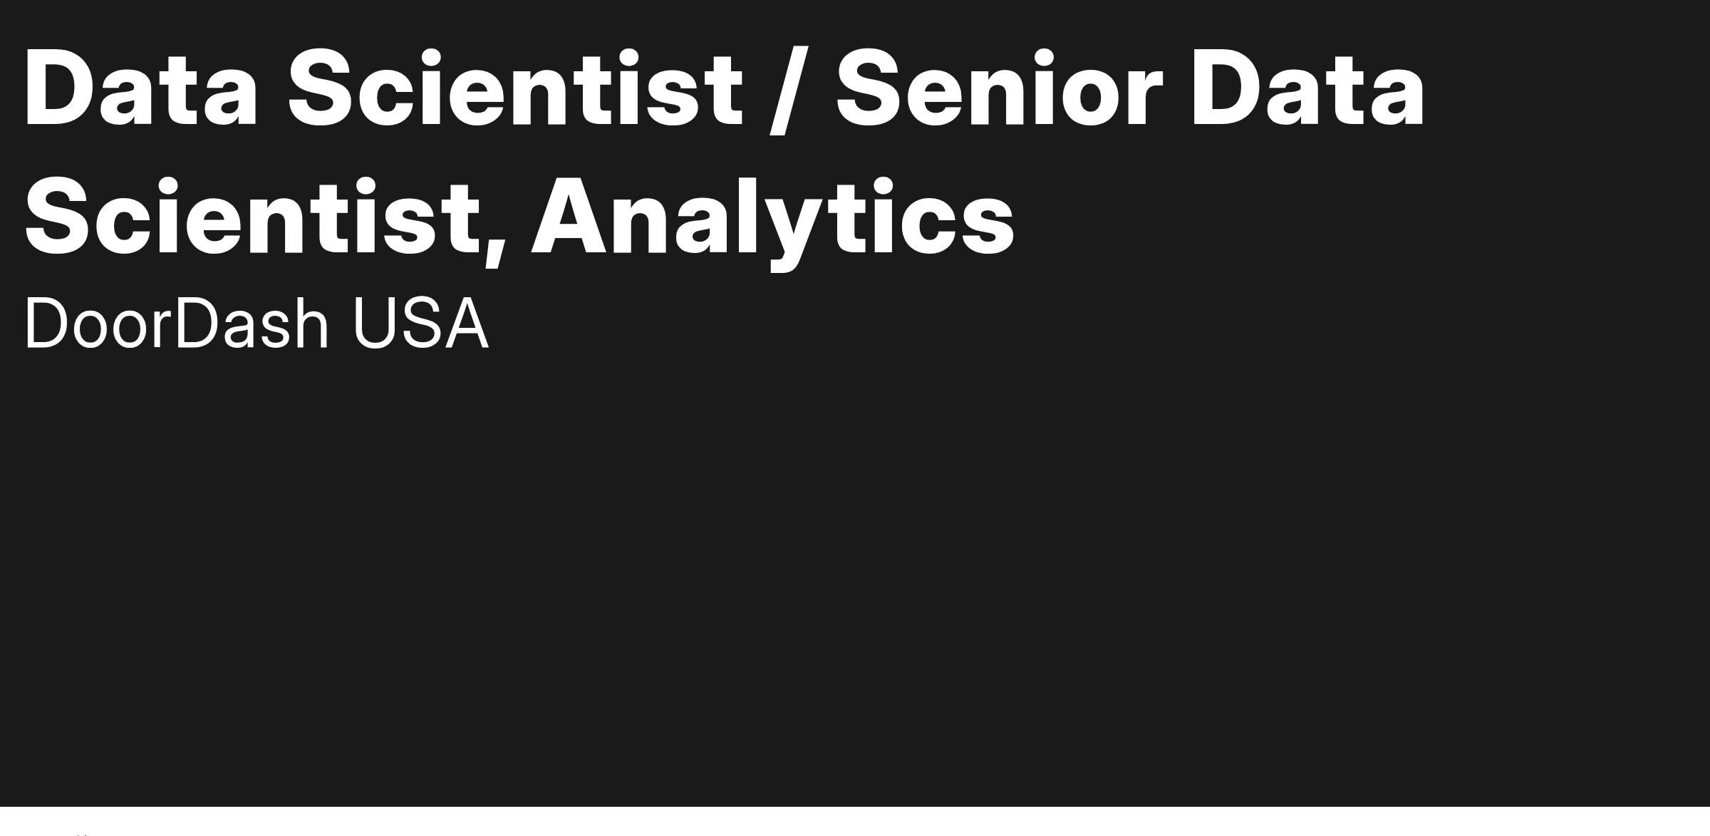The width and height of the screenshot is (1710, 836).
Task: Click "Scientist," on the second heading line
Action: coord(266,217)
